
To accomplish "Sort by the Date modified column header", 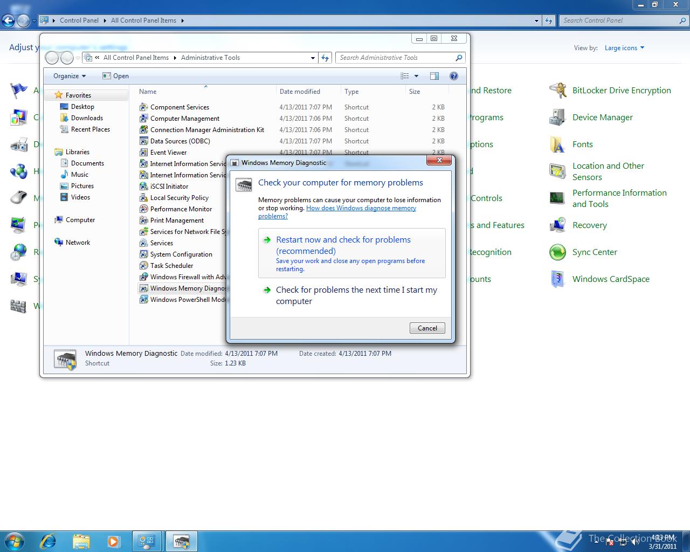I will 300,92.
